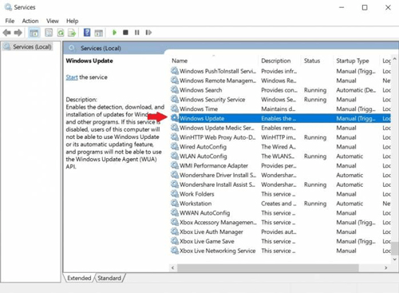Sort by the Startup Type column header
Screen dimensions: 399x293
[353, 61]
